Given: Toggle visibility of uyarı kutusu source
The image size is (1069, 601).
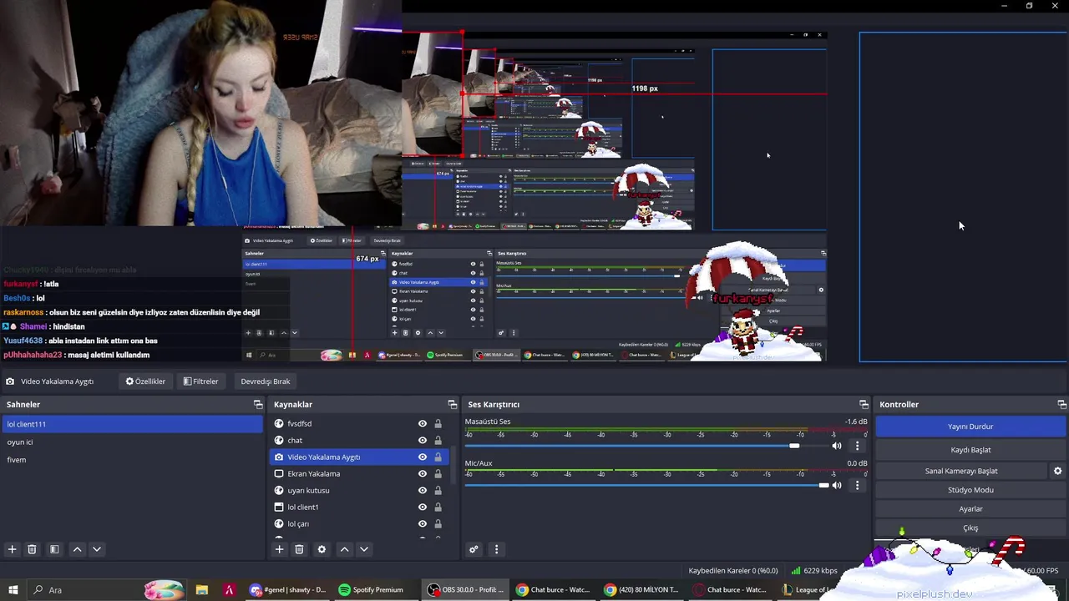Looking at the screenshot, I should 423,491.
